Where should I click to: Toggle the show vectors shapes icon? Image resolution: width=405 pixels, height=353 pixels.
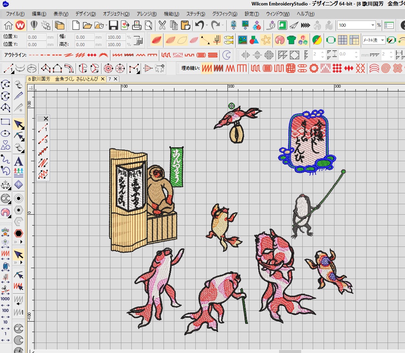(x=254, y=40)
